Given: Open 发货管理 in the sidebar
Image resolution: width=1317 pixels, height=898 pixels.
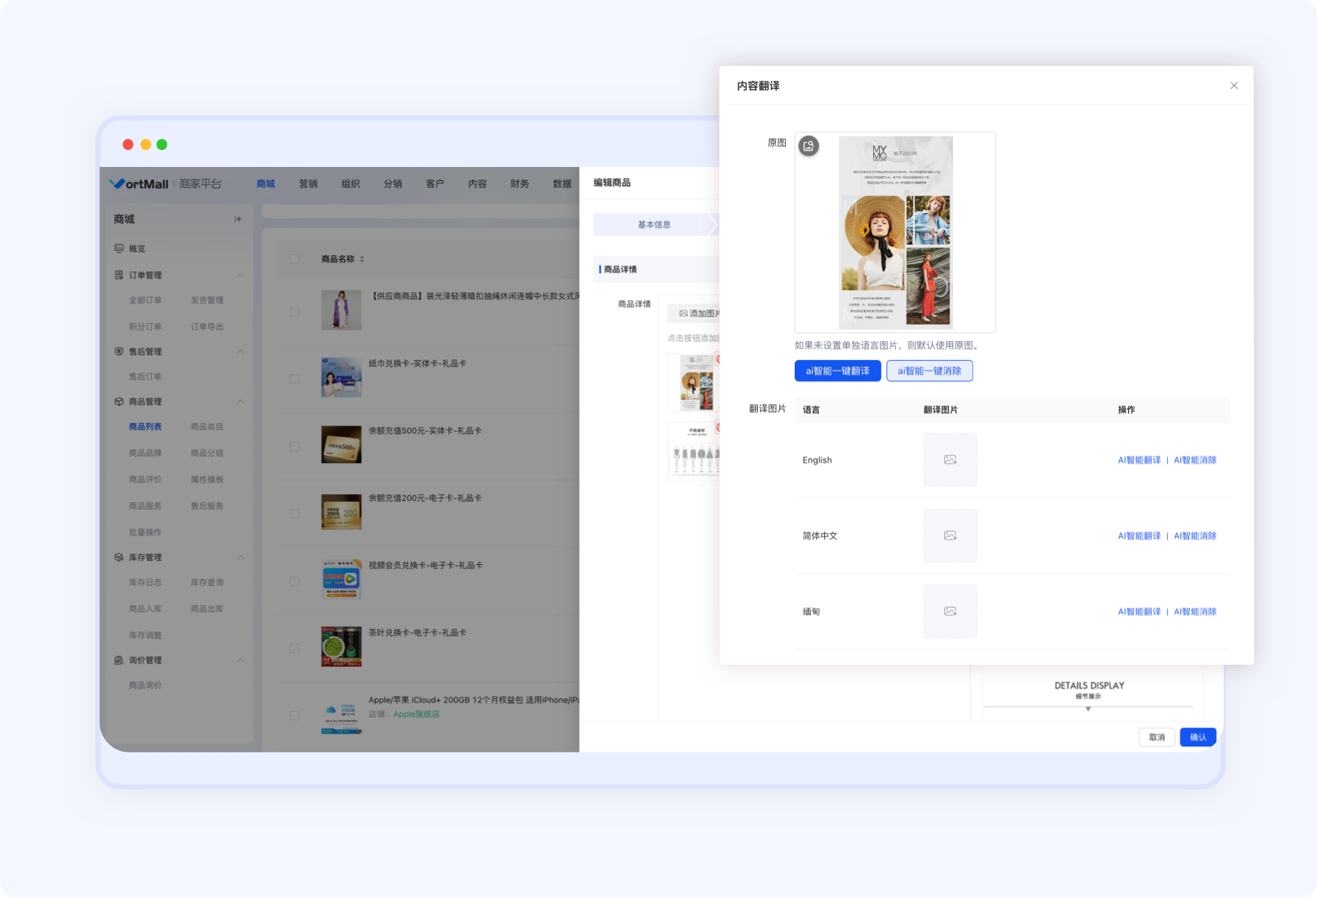Looking at the screenshot, I should coord(207,300).
